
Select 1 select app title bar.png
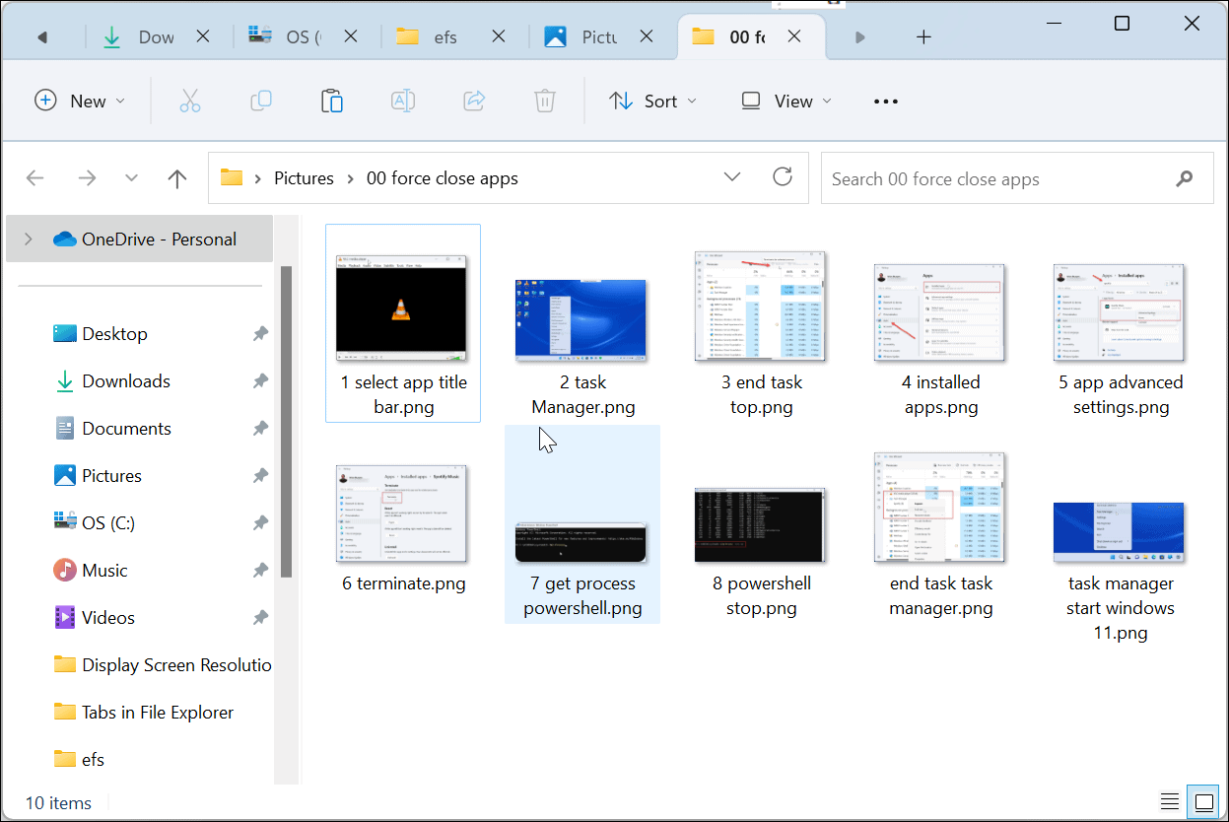(x=403, y=323)
